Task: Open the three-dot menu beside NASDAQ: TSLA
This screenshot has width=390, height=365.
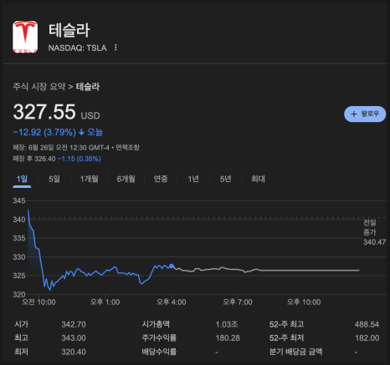Action: [x=115, y=48]
